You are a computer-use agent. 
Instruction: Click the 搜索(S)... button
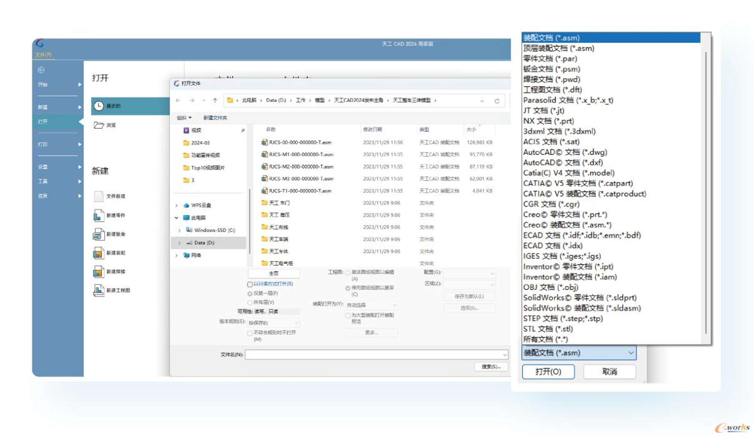tap(491, 367)
